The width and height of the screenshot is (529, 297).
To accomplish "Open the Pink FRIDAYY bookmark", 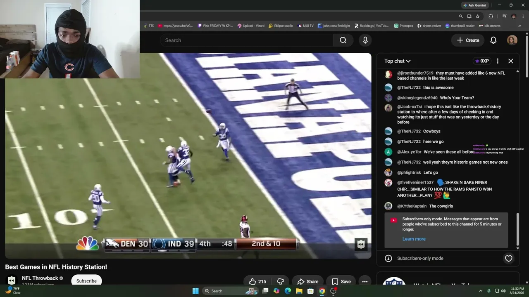I will click(215, 26).
